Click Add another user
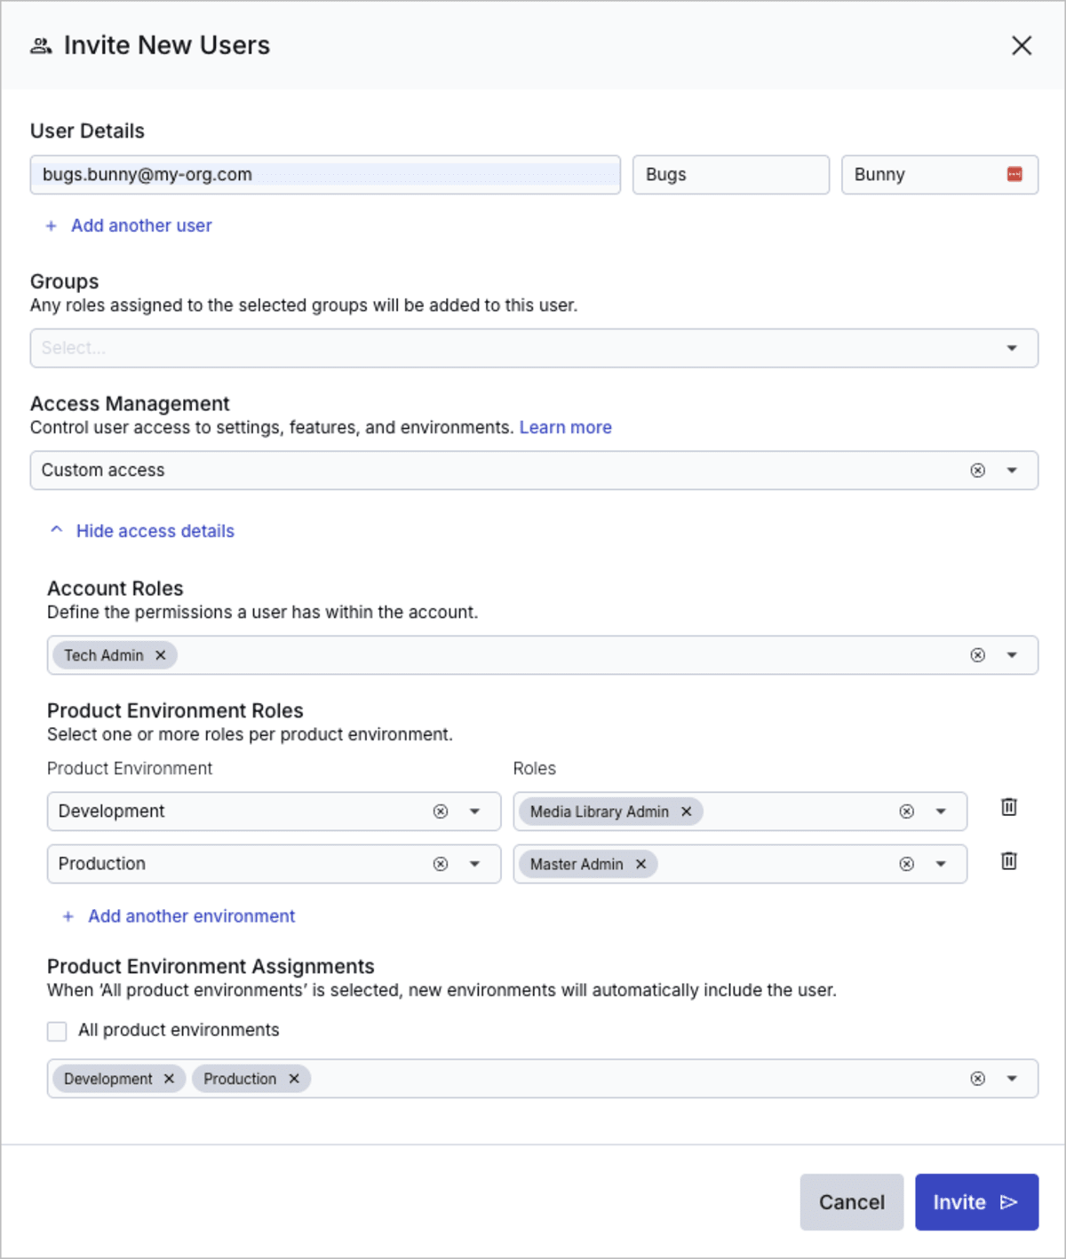Image resolution: width=1066 pixels, height=1259 pixels. tap(140, 226)
